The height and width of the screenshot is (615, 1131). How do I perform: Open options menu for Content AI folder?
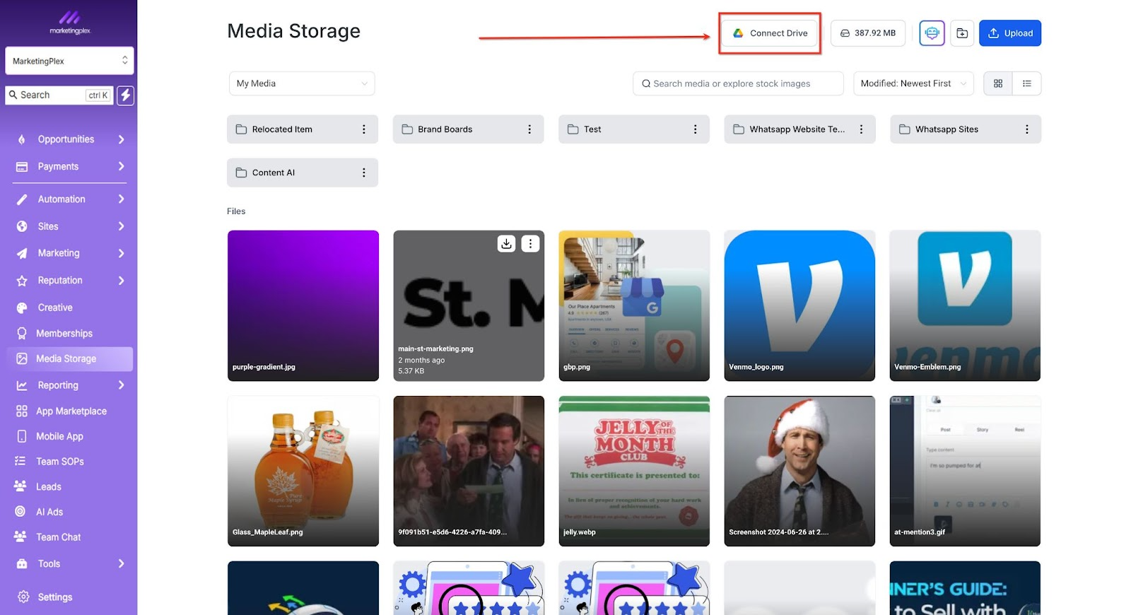point(364,172)
